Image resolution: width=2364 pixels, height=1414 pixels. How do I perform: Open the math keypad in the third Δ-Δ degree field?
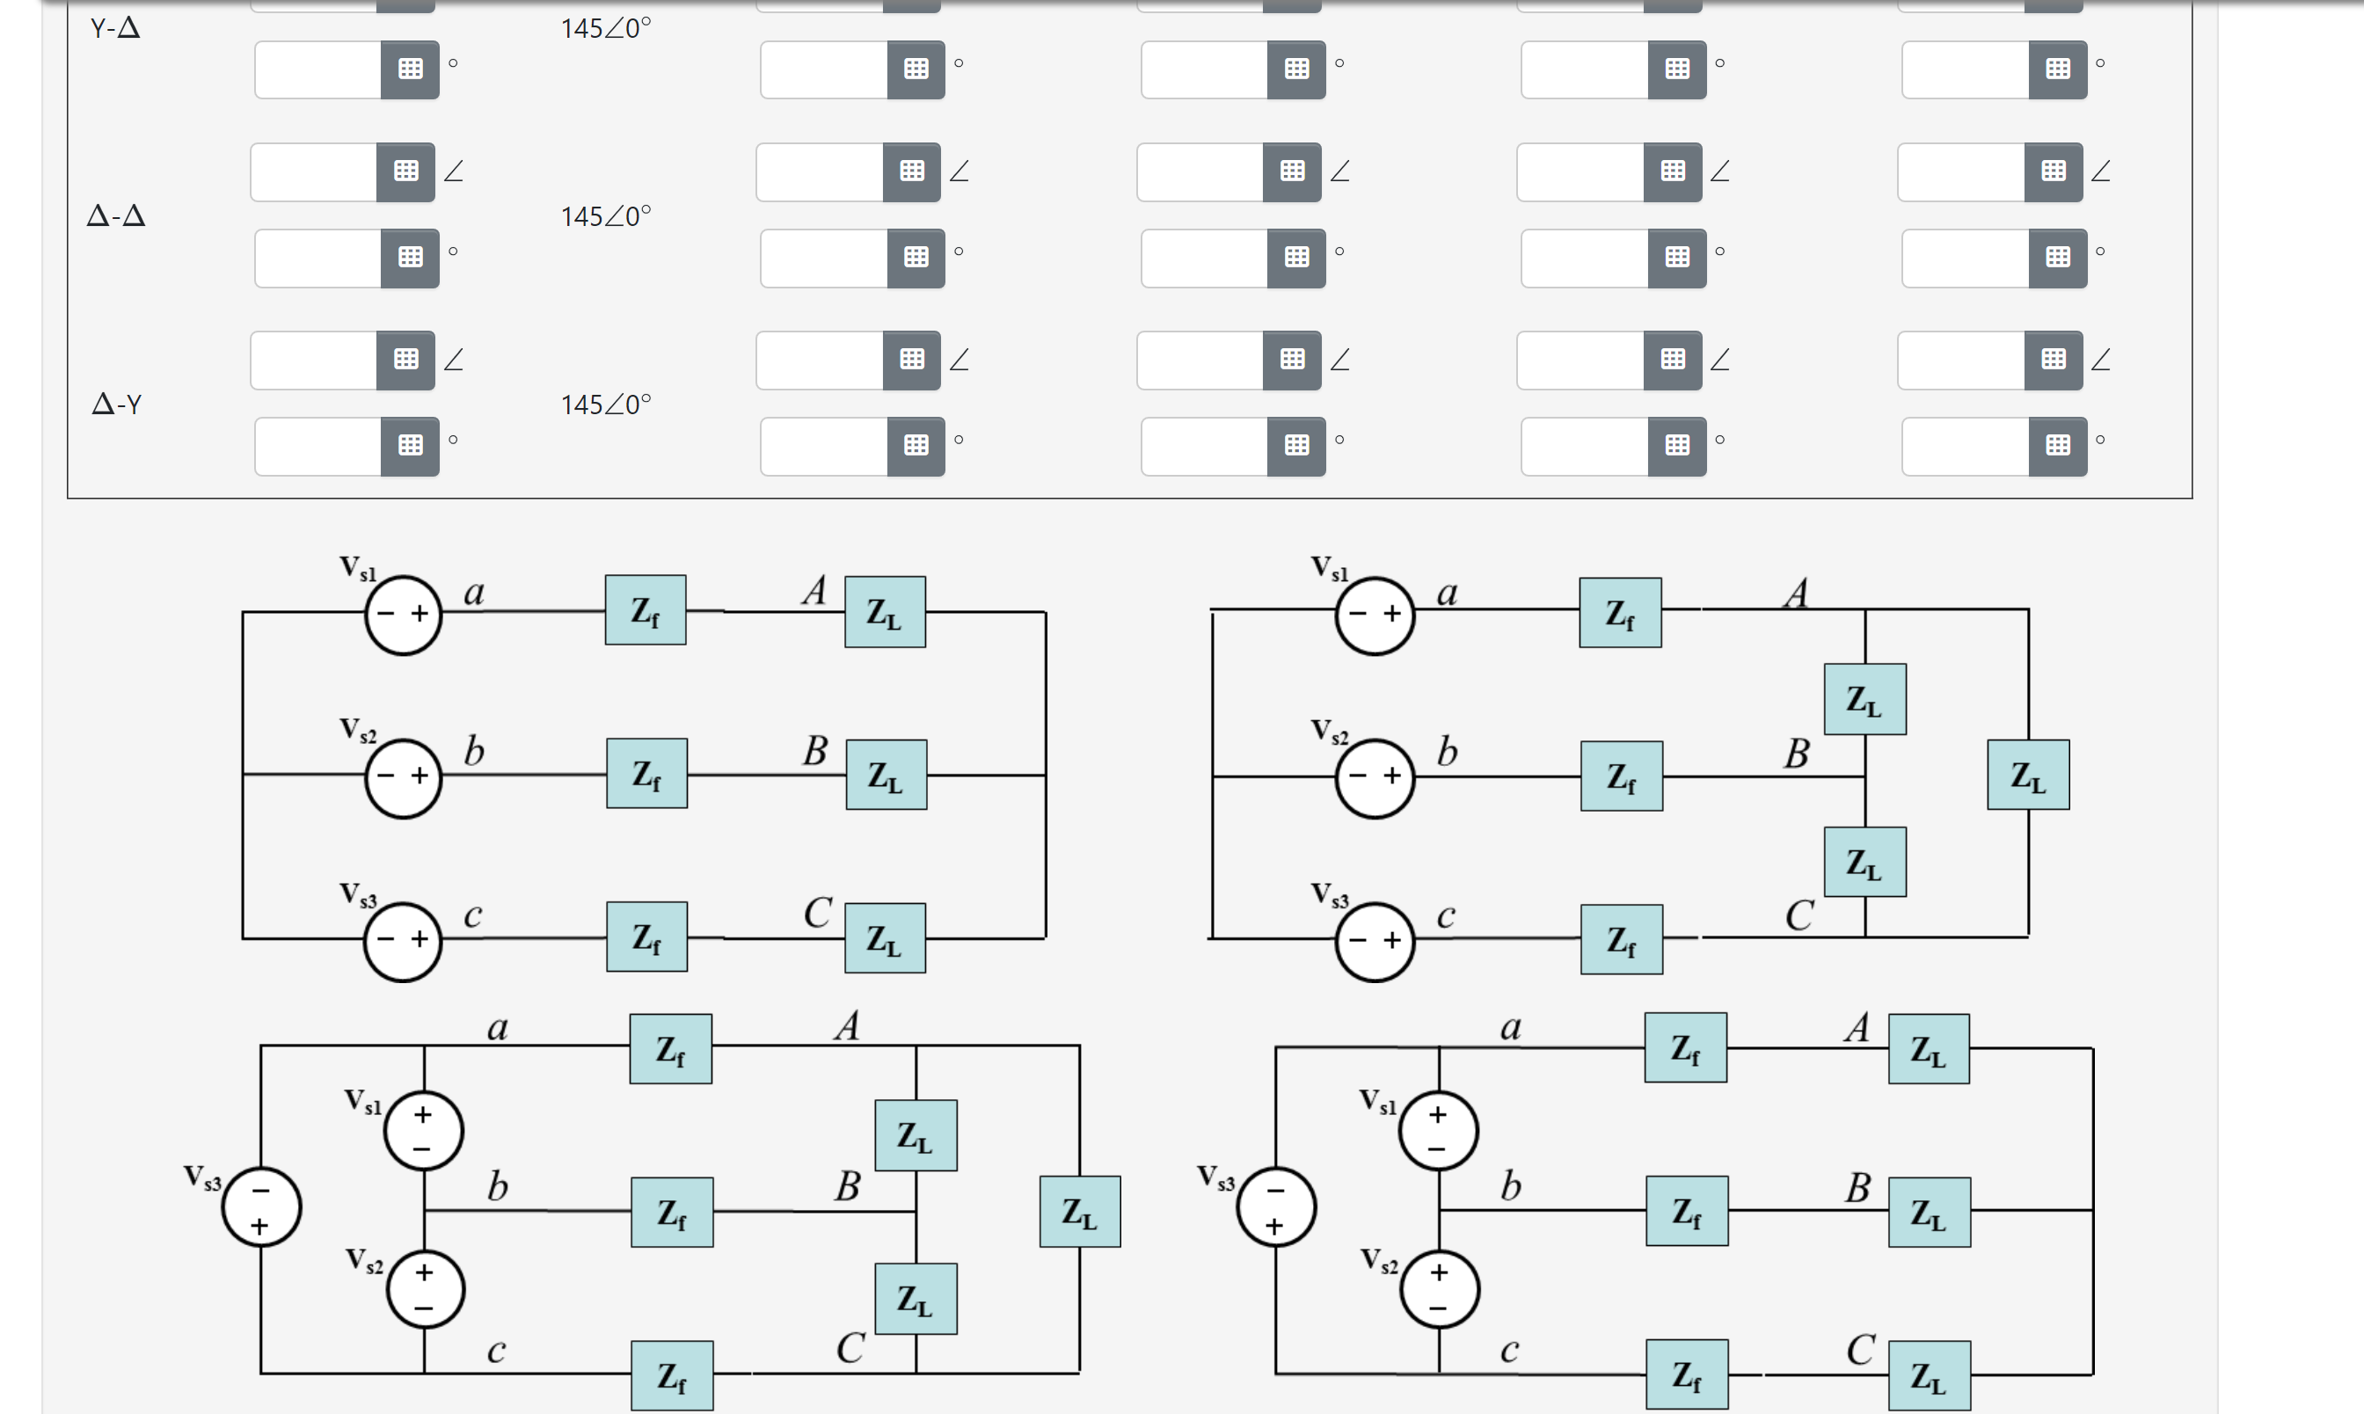coord(1294,258)
